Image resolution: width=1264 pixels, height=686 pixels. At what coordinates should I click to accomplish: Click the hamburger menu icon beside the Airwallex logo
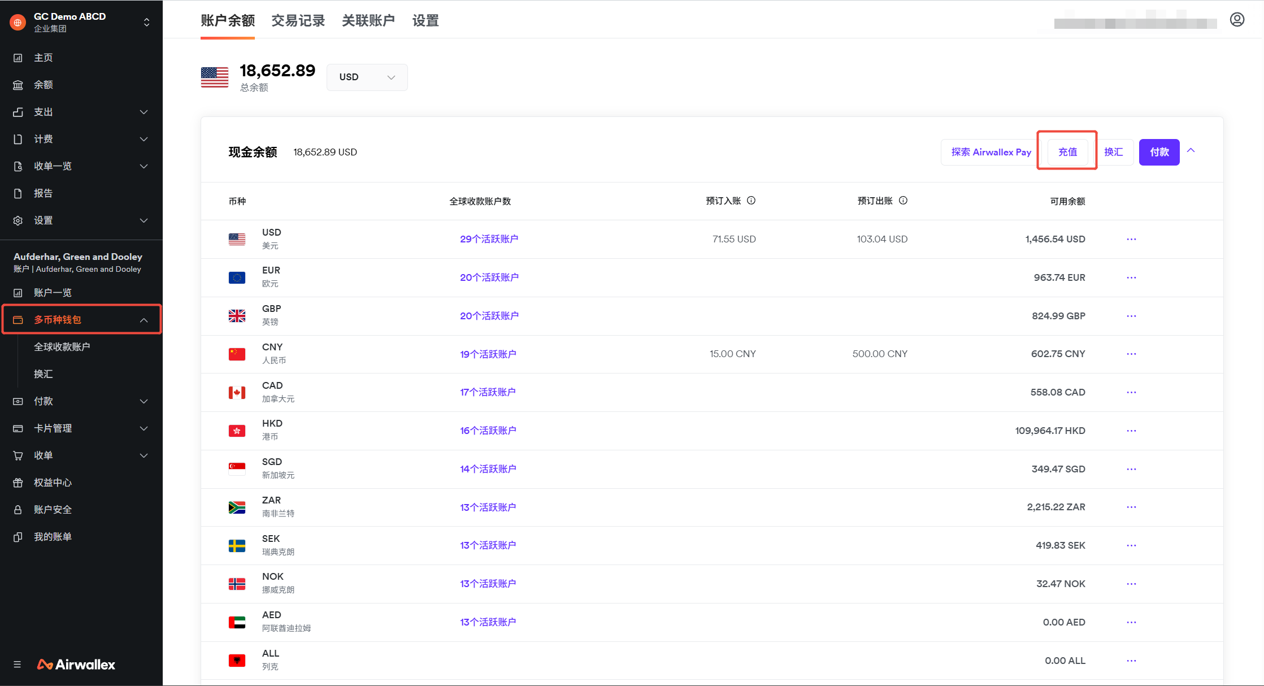[18, 665]
